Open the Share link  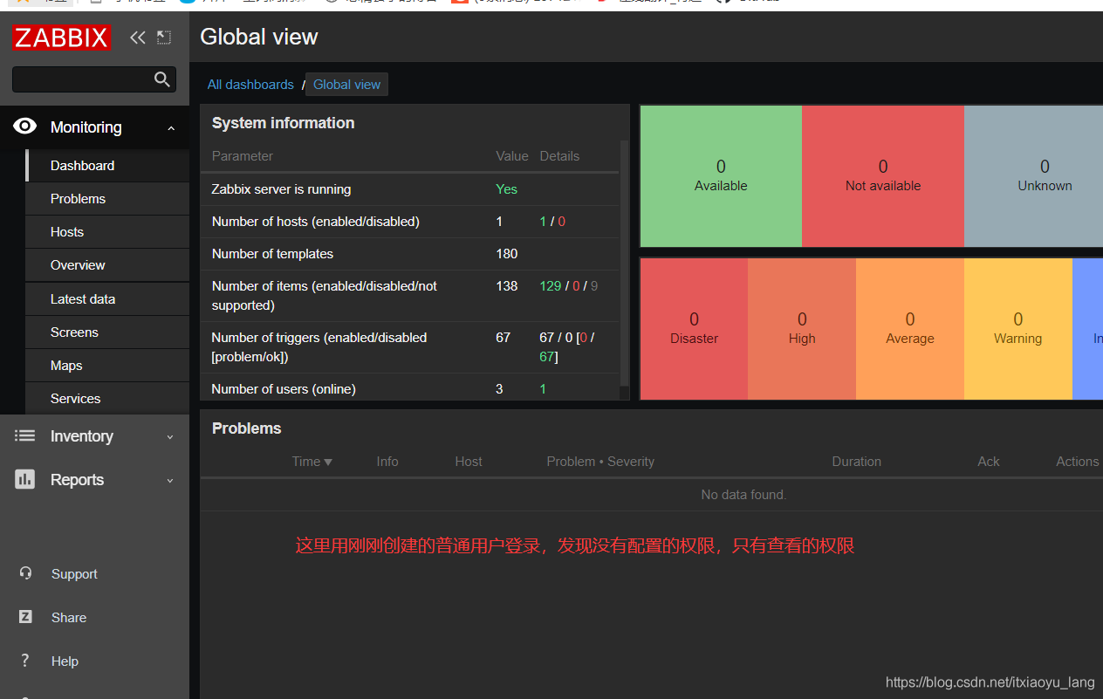69,618
